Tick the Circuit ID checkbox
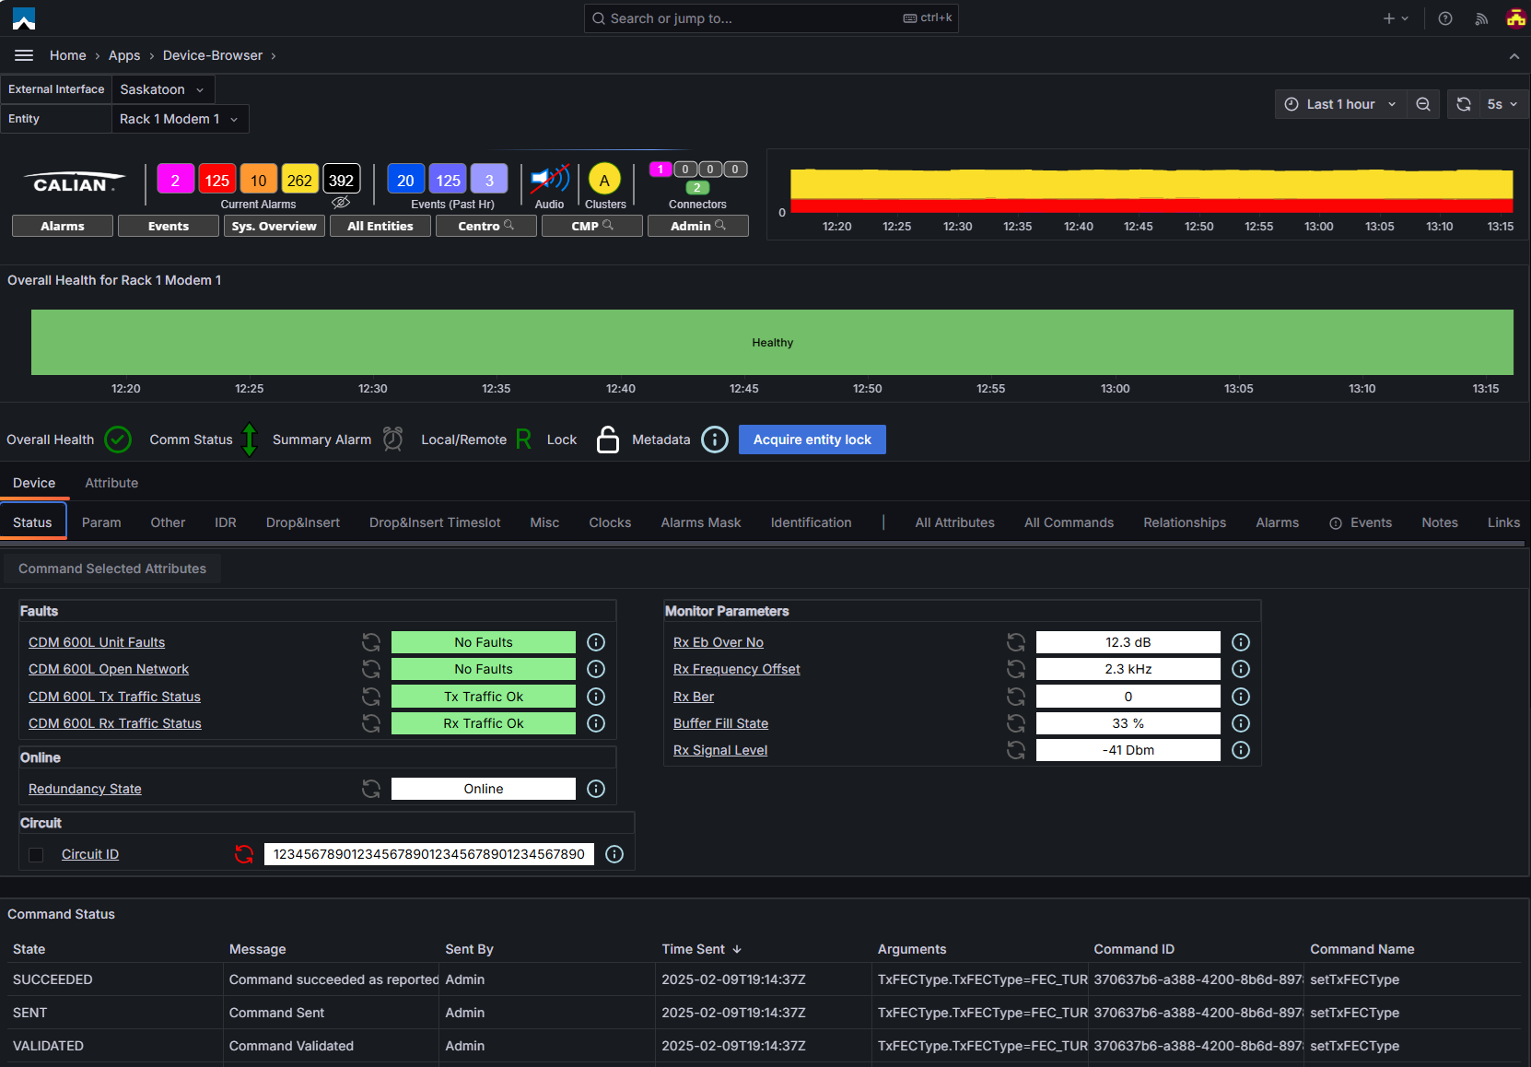This screenshot has width=1531, height=1067. (36, 855)
